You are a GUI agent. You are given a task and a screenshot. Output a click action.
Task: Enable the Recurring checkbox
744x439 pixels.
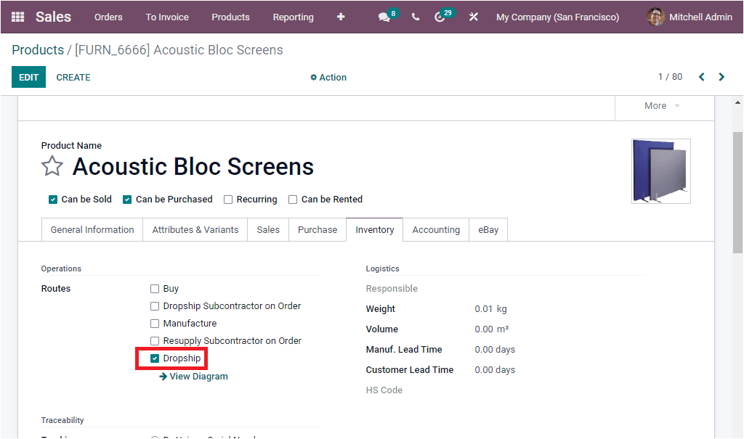[230, 199]
